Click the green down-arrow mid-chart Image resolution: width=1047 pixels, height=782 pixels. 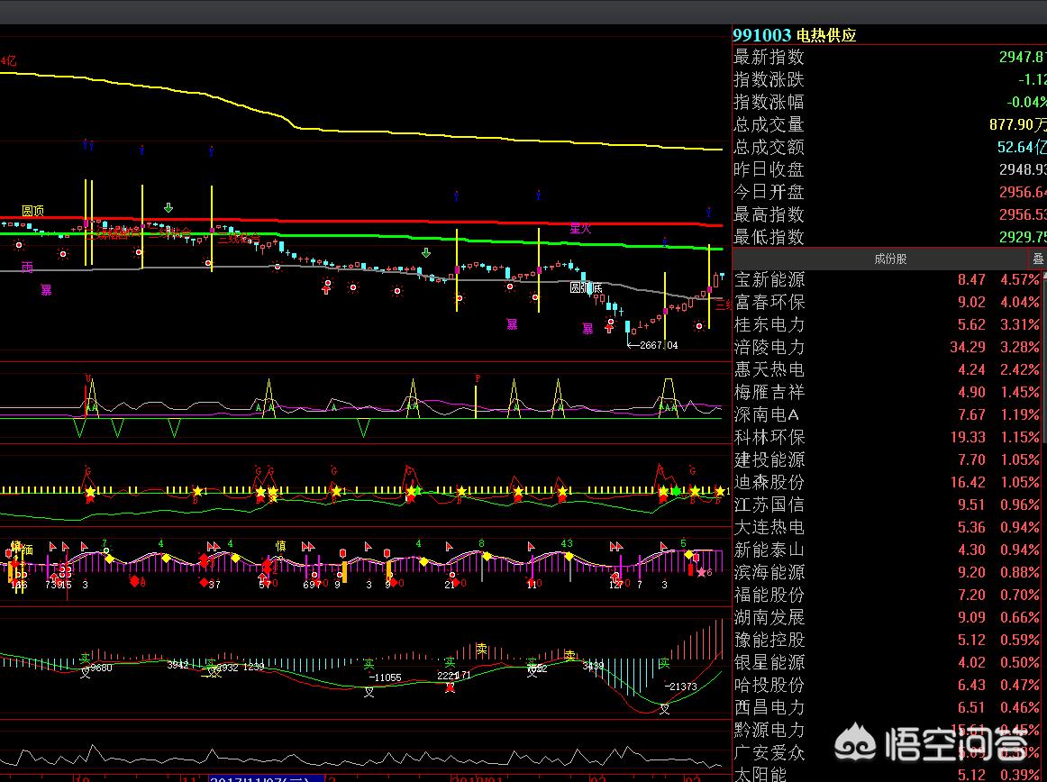pos(426,253)
